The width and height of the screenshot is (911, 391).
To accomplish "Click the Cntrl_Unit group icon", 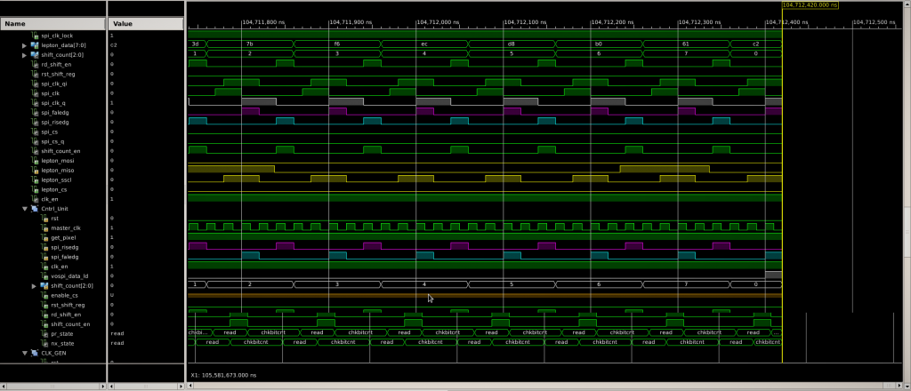I will tap(35, 209).
